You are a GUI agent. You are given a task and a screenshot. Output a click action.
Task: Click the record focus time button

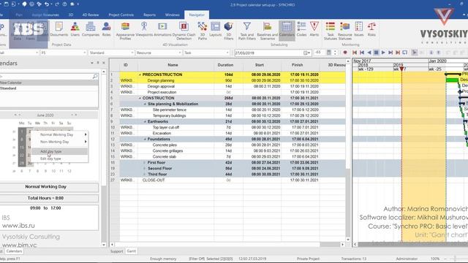tap(345, 53)
